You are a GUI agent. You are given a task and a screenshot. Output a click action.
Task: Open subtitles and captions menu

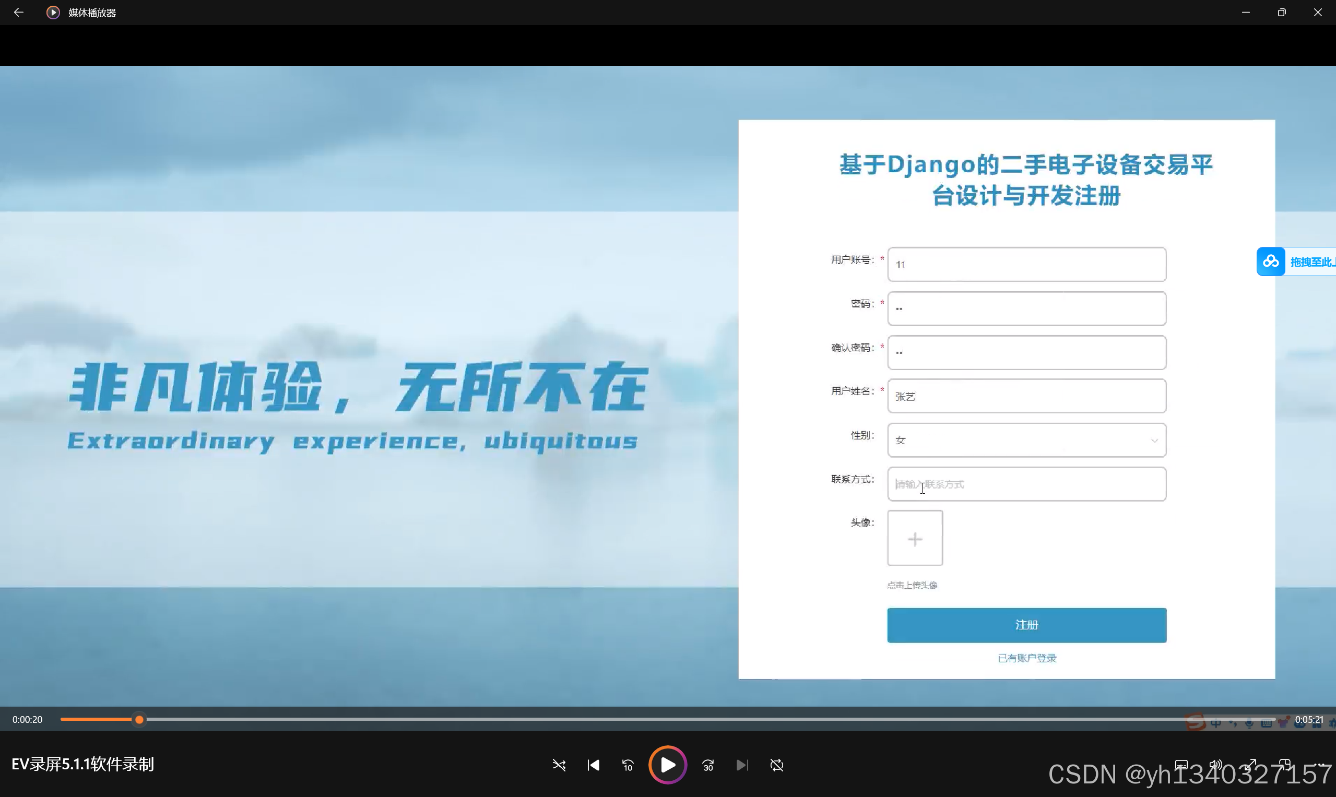click(1181, 764)
